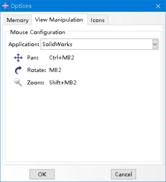Screen dimensions: 166x182
Task: Click the Pan four-arrow icon
Action: [x=18, y=58]
